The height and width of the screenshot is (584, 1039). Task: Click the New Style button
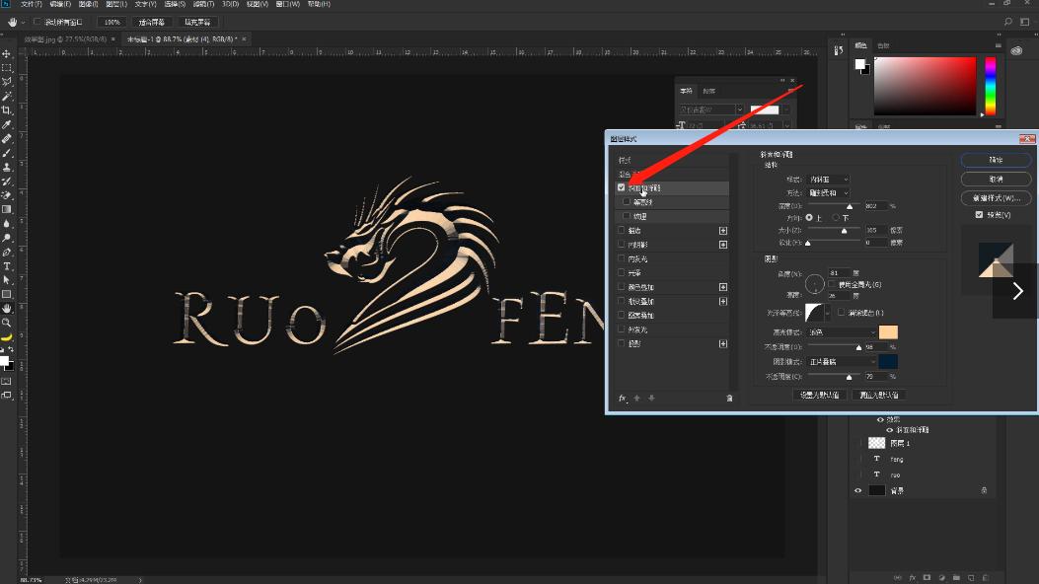click(x=997, y=197)
